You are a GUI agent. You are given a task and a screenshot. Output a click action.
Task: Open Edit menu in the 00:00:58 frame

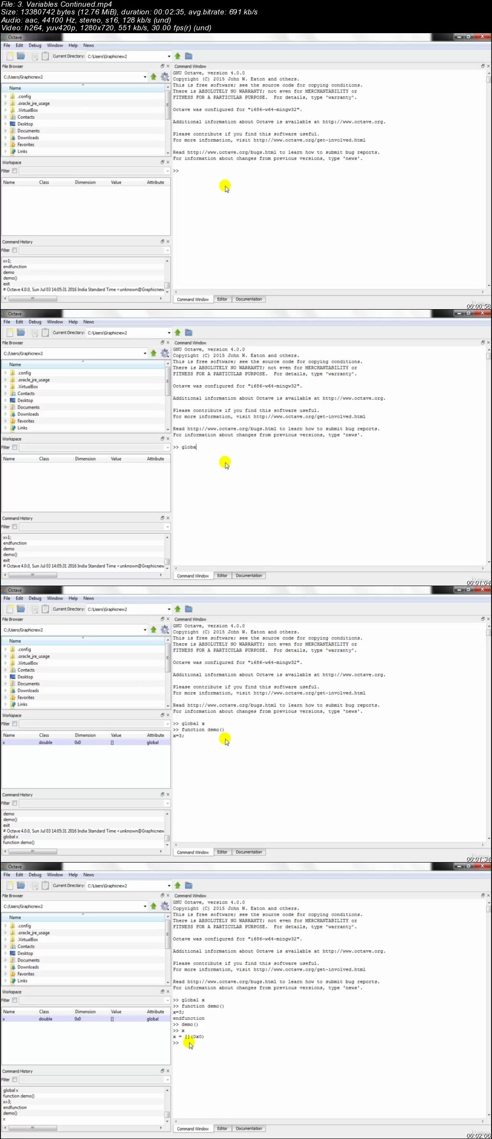[19, 45]
